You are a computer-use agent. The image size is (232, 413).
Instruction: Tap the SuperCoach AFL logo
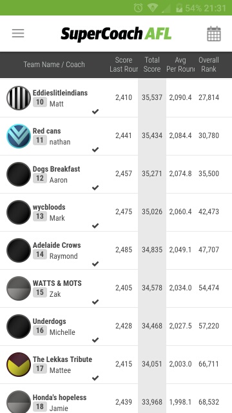[x=116, y=34]
